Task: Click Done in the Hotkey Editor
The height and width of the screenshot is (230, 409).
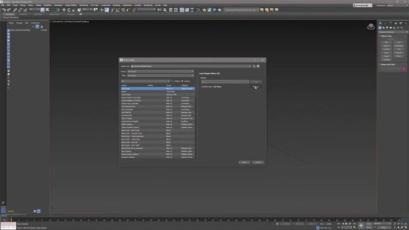Action: pos(244,162)
